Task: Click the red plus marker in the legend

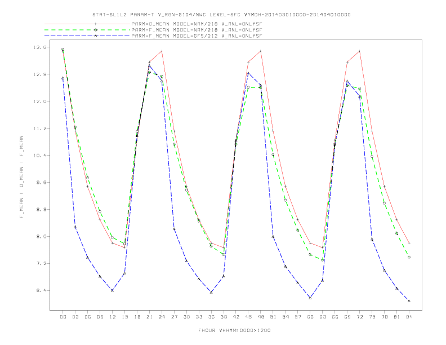Action: click(x=96, y=24)
